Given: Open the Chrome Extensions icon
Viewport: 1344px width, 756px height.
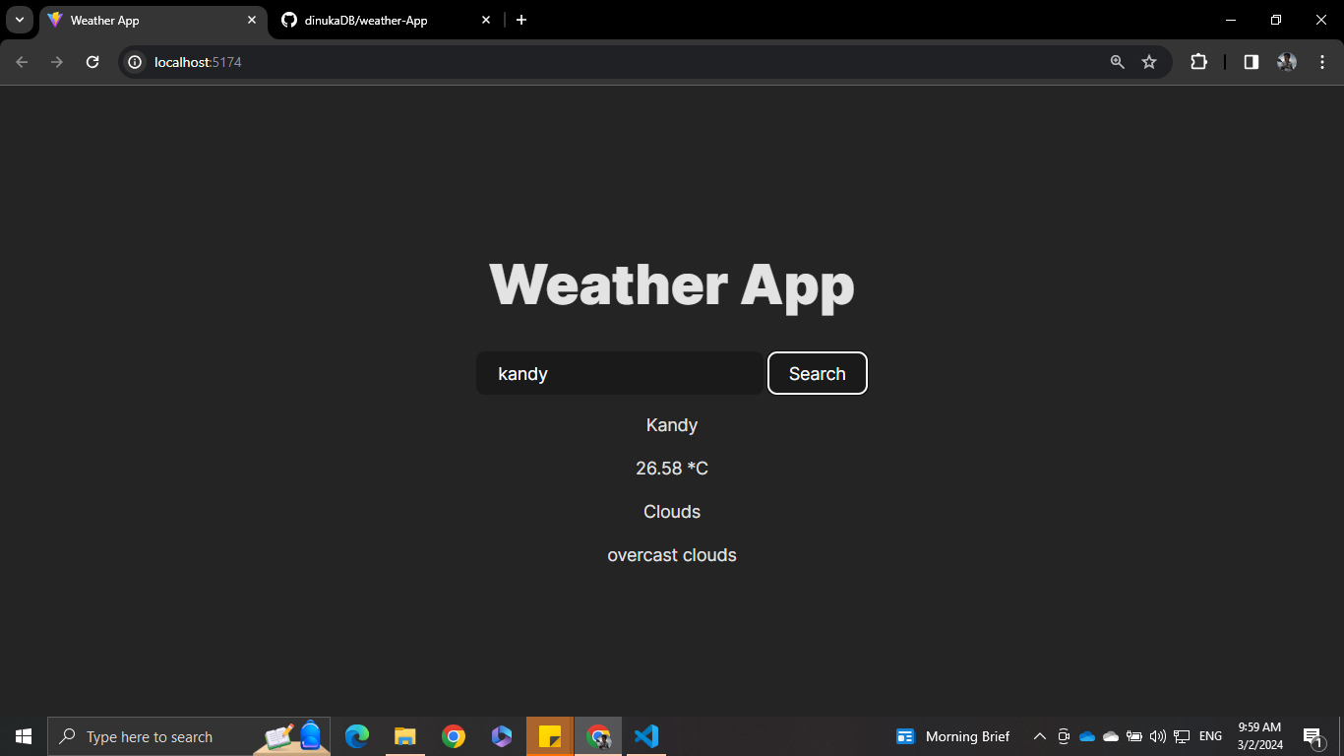Looking at the screenshot, I should [1198, 61].
